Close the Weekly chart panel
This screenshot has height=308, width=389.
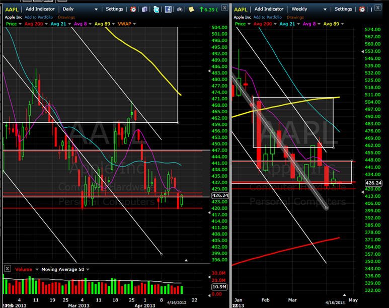click(x=378, y=8)
